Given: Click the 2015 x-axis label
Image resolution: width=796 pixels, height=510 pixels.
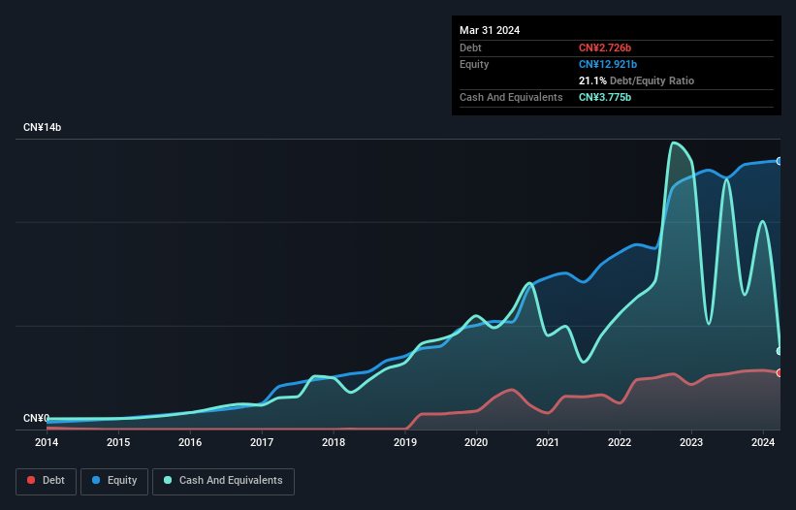Looking at the screenshot, I should click(118, 442).
